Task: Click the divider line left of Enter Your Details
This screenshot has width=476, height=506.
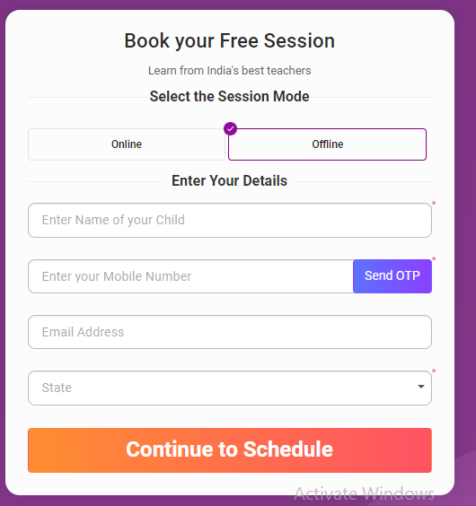Action: point(94,182)
